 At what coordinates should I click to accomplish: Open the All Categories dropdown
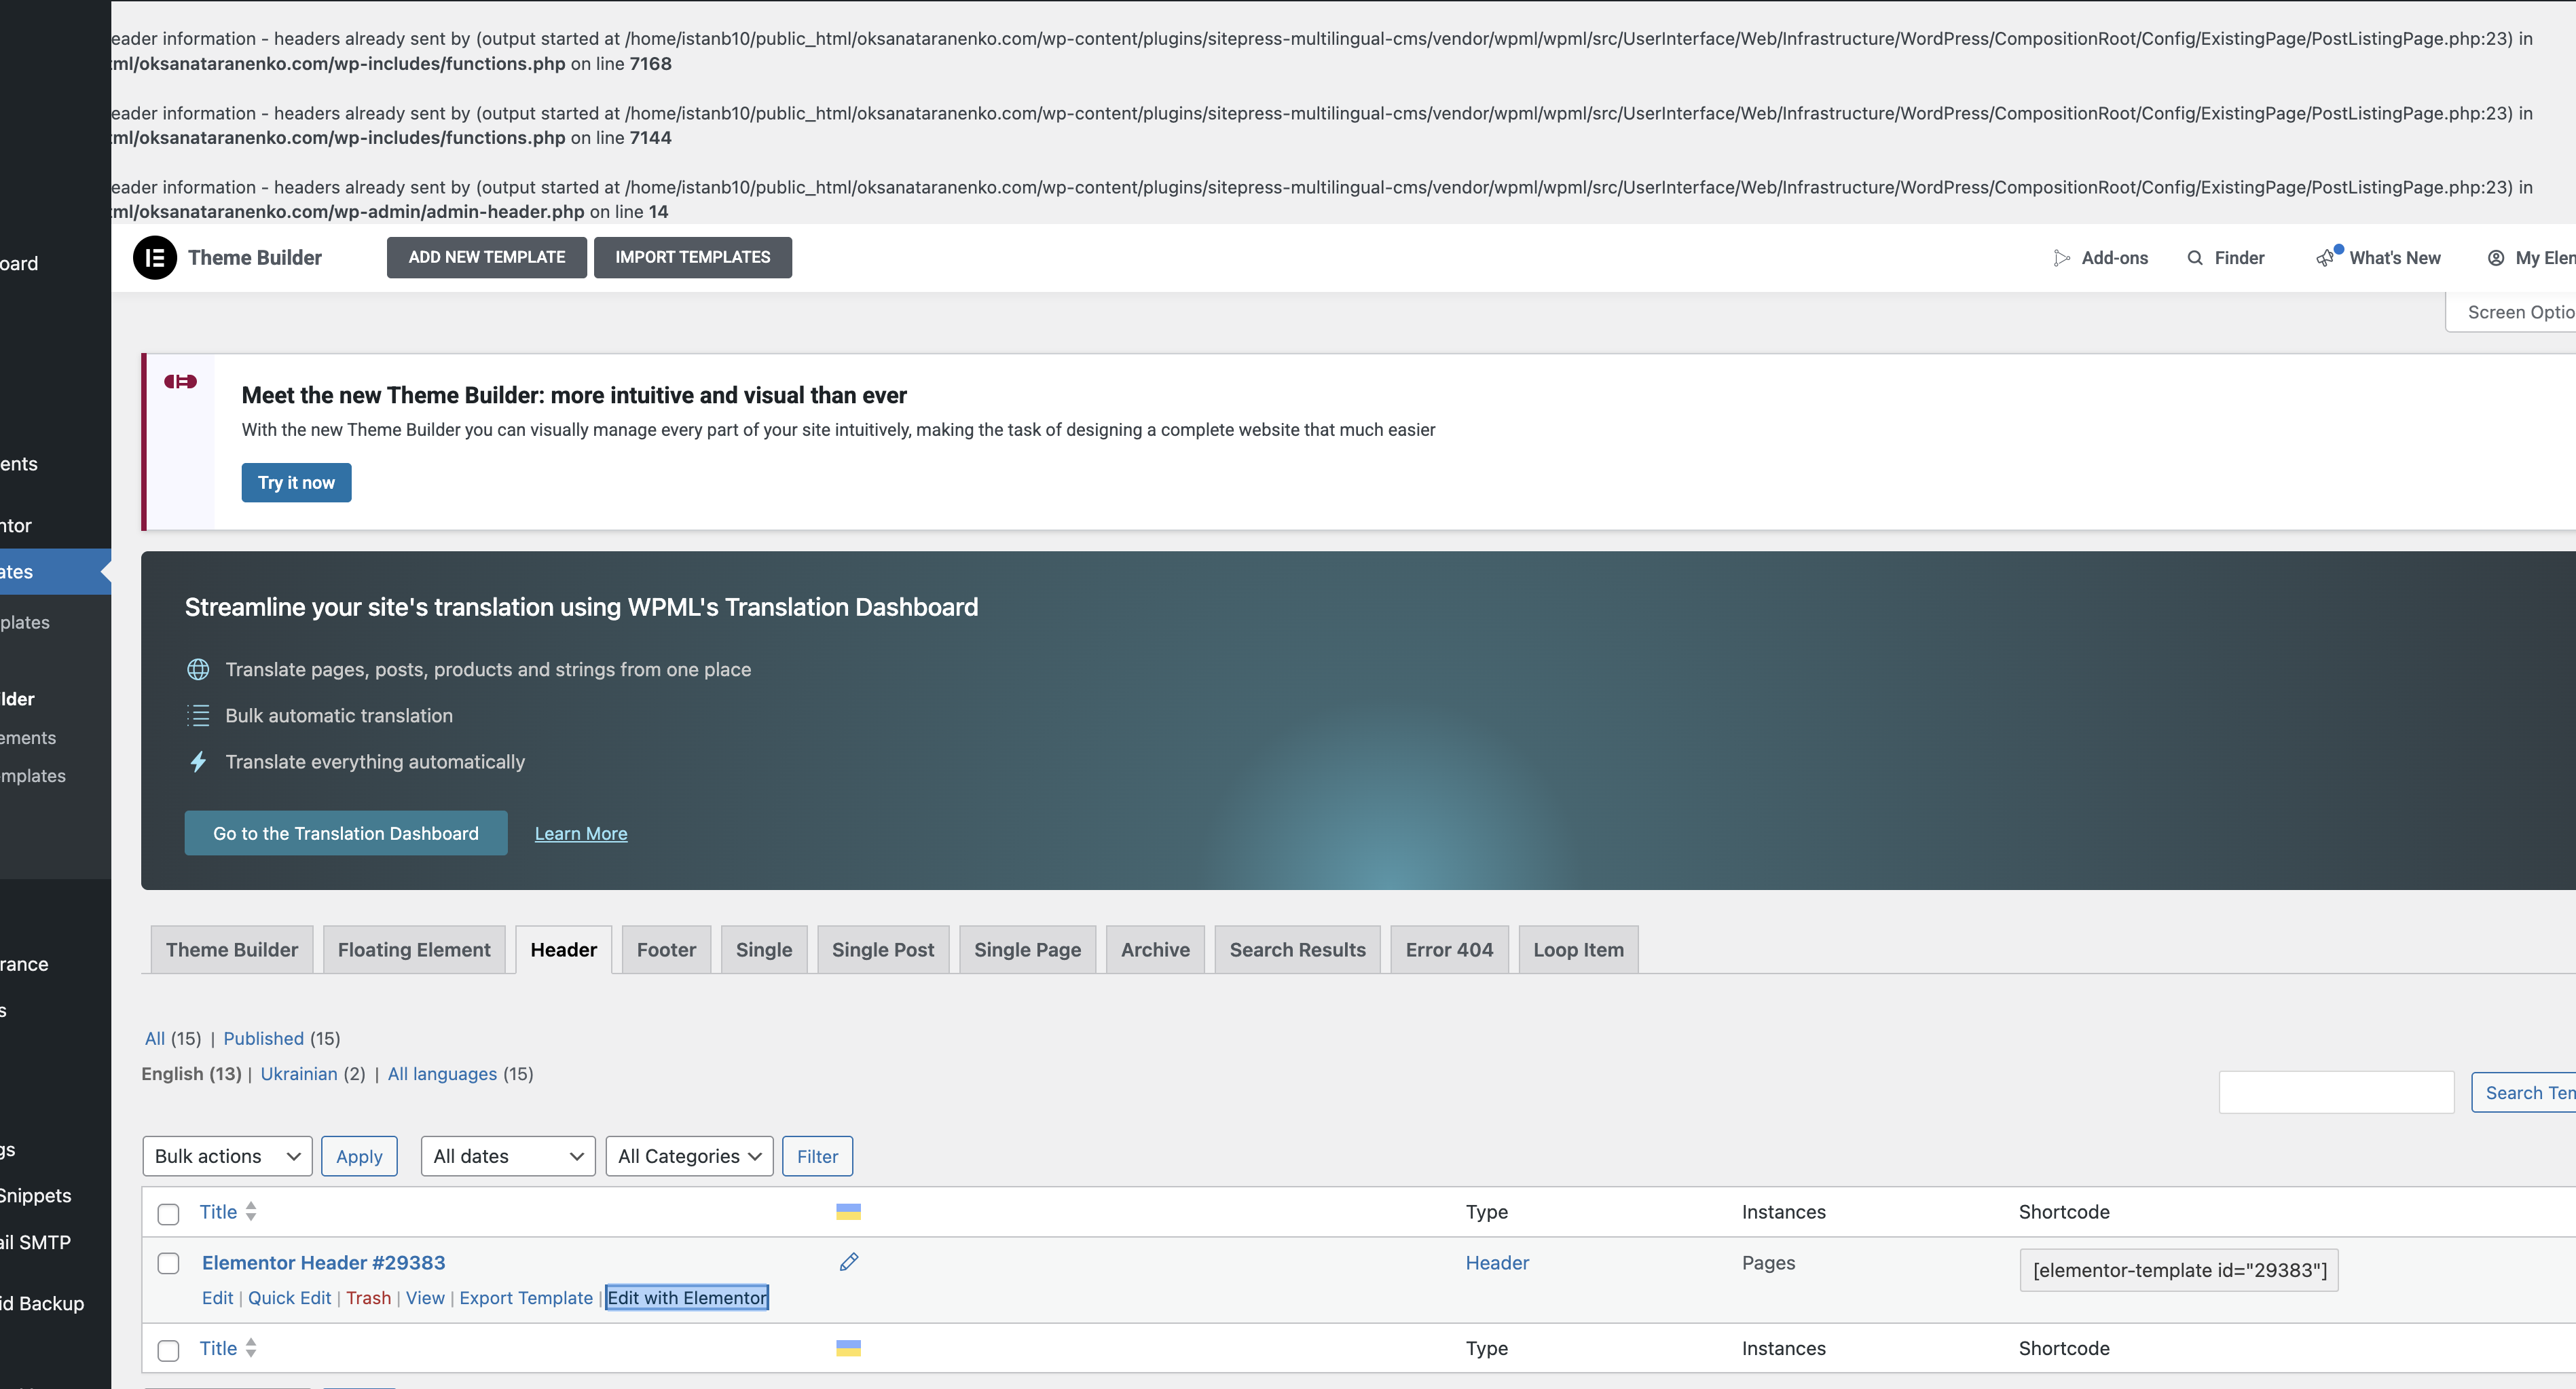pyautogui.click(x=689, y=1155)
